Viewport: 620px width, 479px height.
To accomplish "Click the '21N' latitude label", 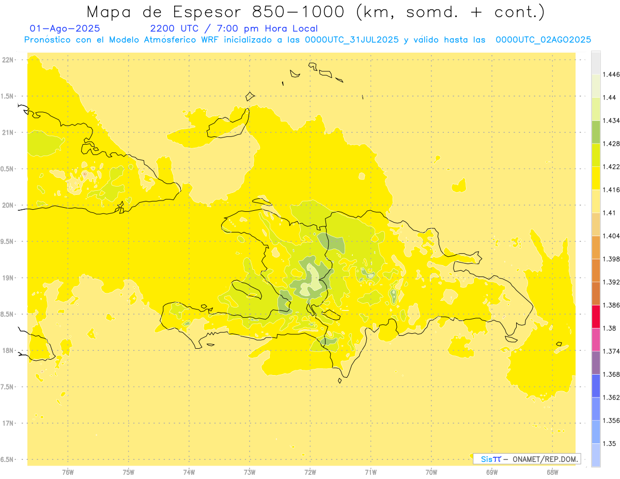I will [8, 132].
